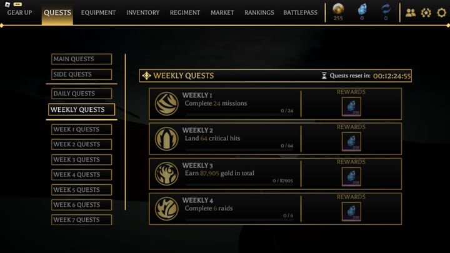Go to the Market tab
Image resolution: width=450 pixels, height=253 pixels.
(x=222, y=12)
